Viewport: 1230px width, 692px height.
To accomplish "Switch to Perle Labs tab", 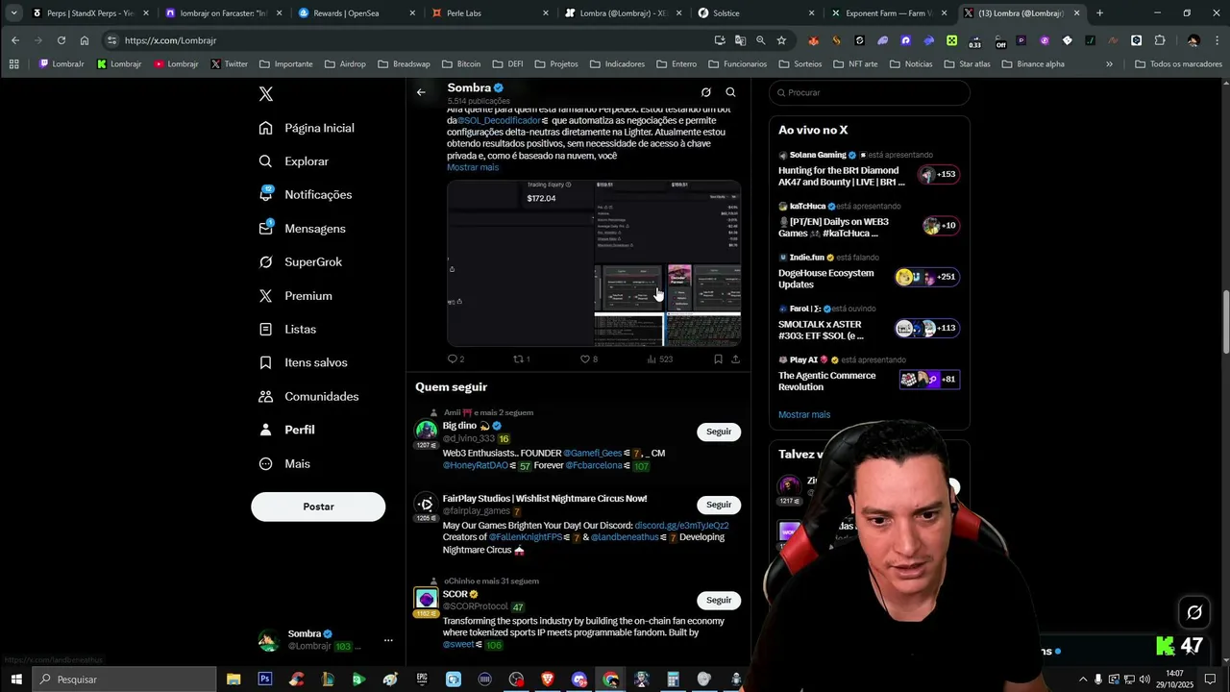I will [488, 13].
